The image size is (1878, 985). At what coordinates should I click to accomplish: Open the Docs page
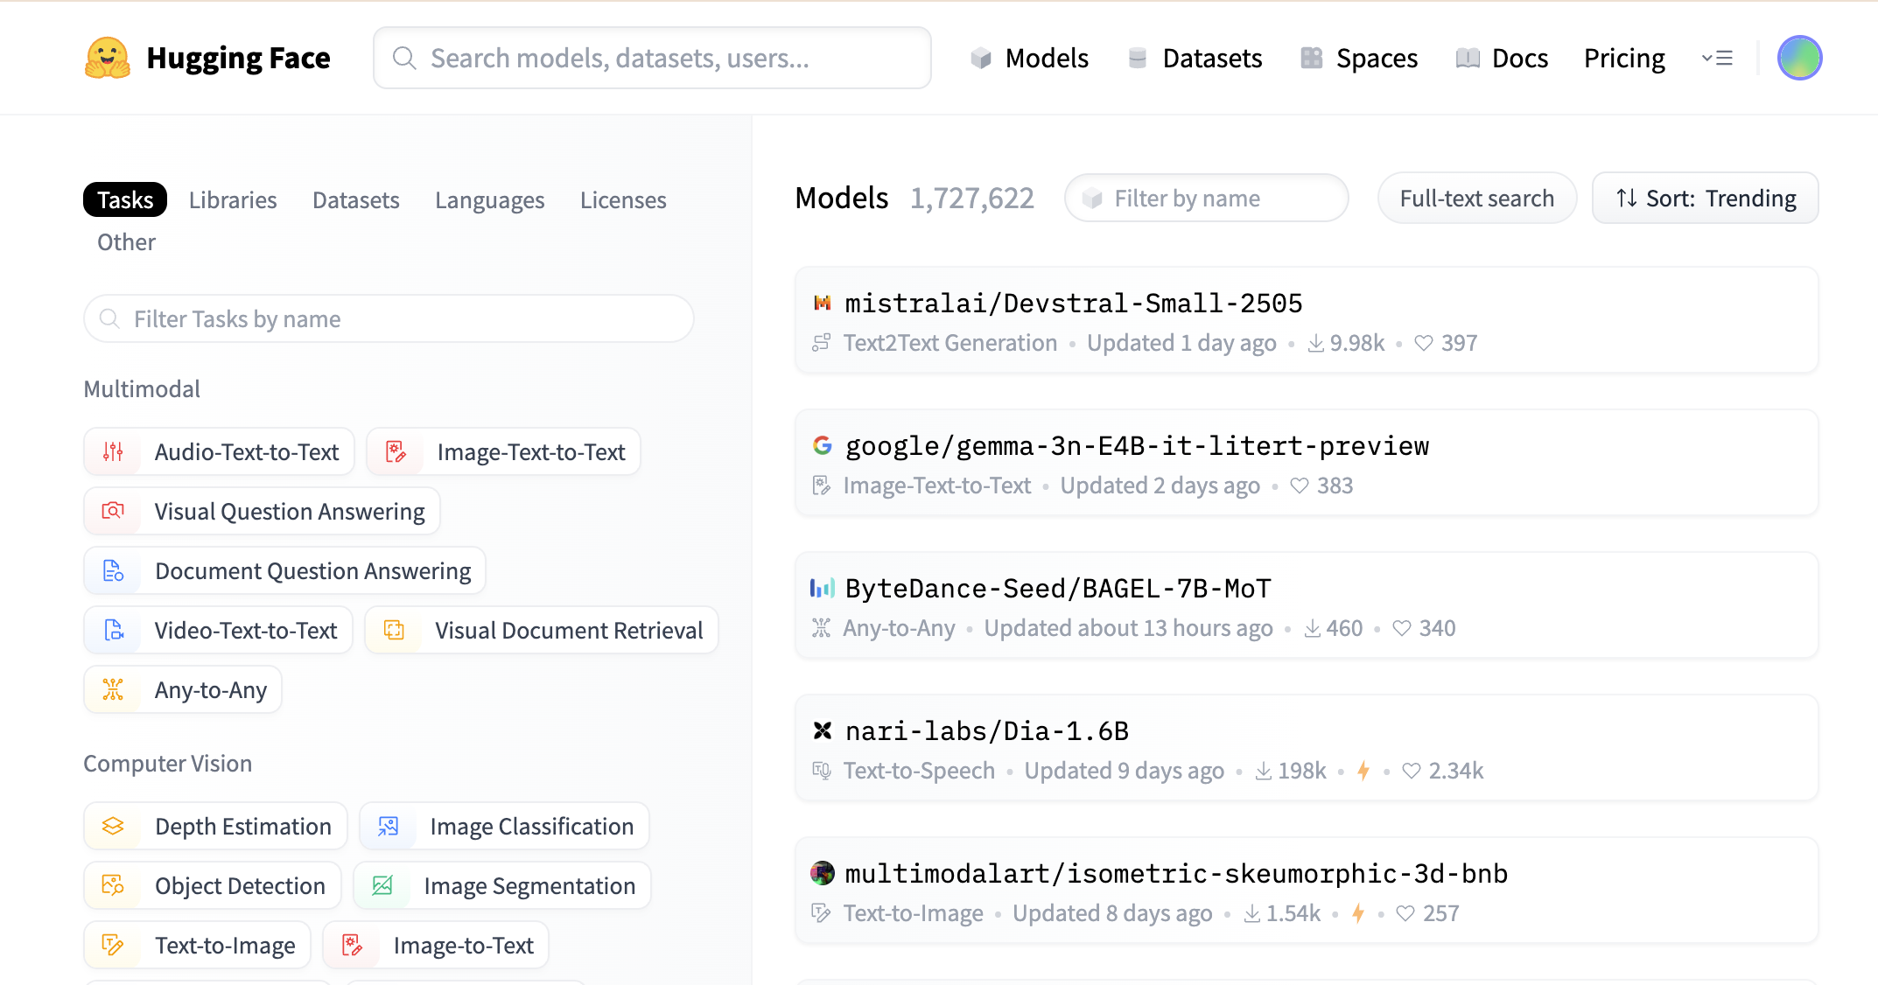pos(1502,58)
